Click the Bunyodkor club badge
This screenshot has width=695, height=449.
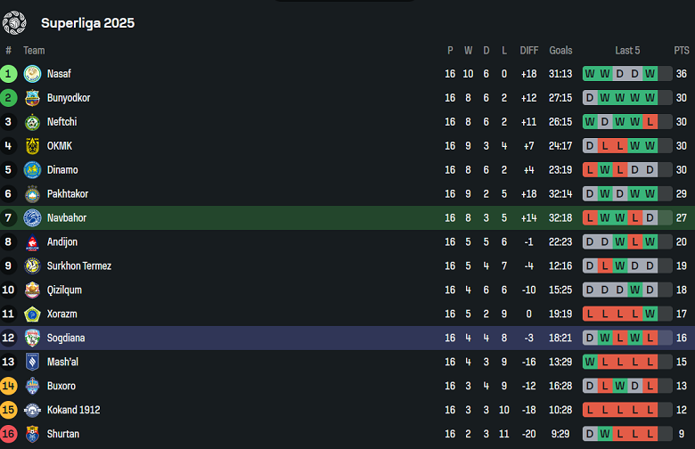[32, 98]
